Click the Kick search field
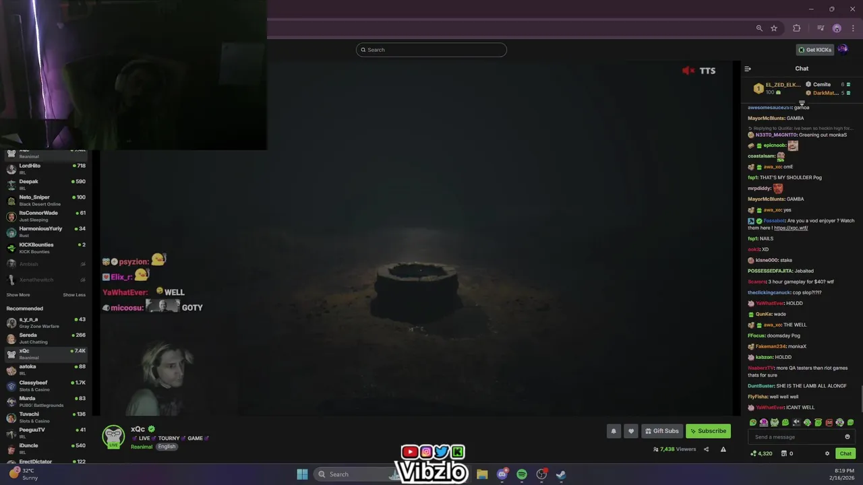863x485 pixels. [431, 50]
